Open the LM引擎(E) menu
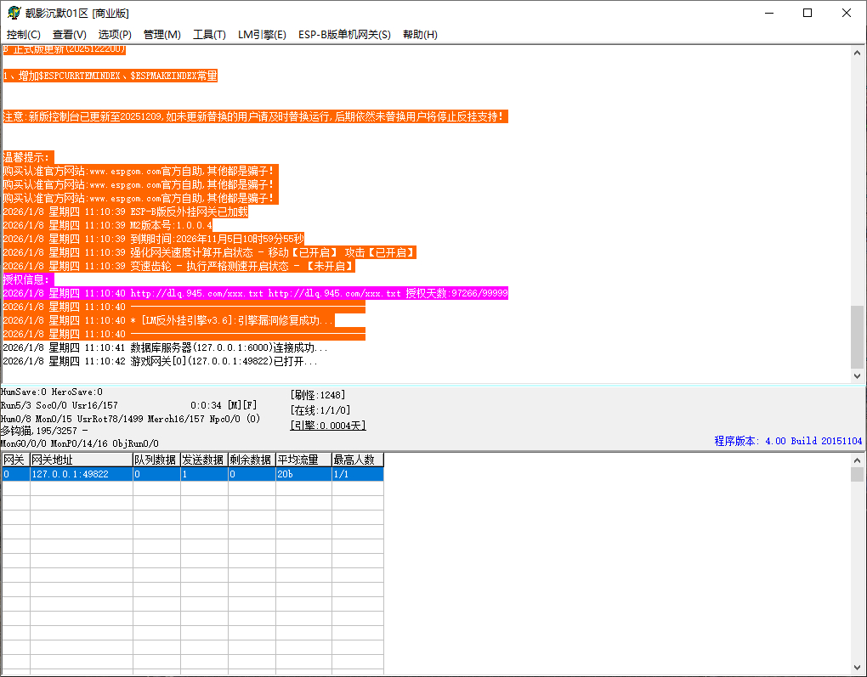Screen dimensions: 867x677 click(262, 35)
